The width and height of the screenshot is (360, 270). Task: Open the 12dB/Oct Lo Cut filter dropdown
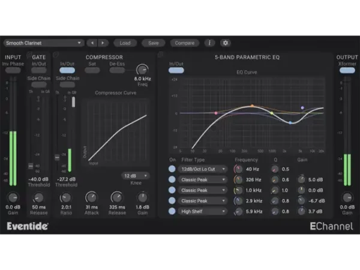[x=203, y=169]
